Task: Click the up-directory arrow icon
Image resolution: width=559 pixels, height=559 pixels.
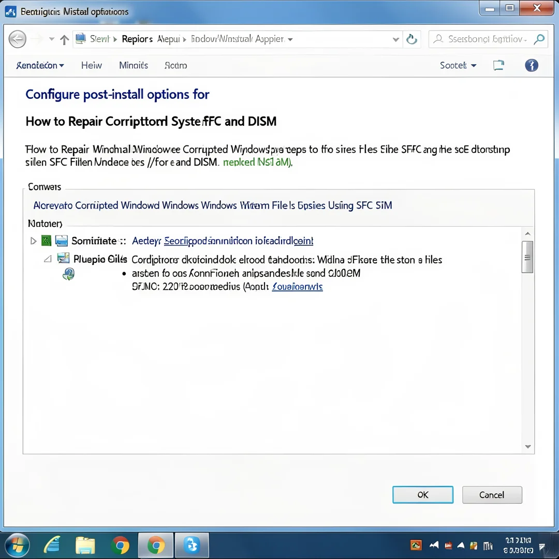Action: (x=64, y=39)
